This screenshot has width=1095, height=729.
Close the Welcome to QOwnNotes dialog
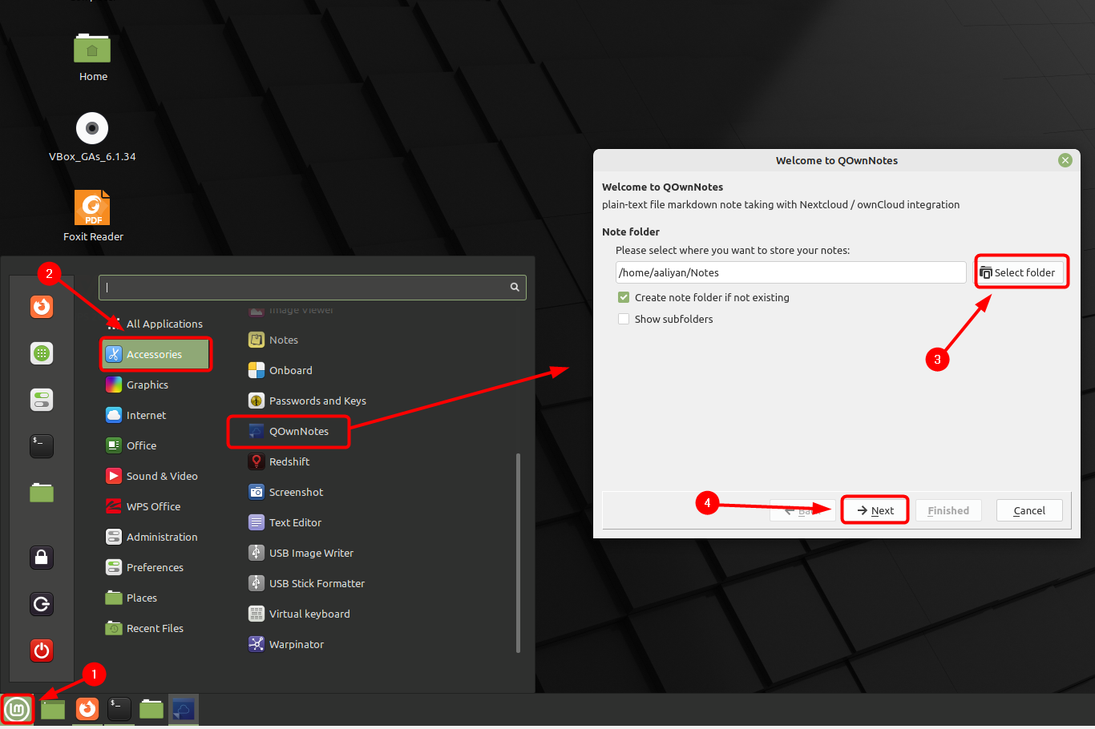[x=1065, y=160]
